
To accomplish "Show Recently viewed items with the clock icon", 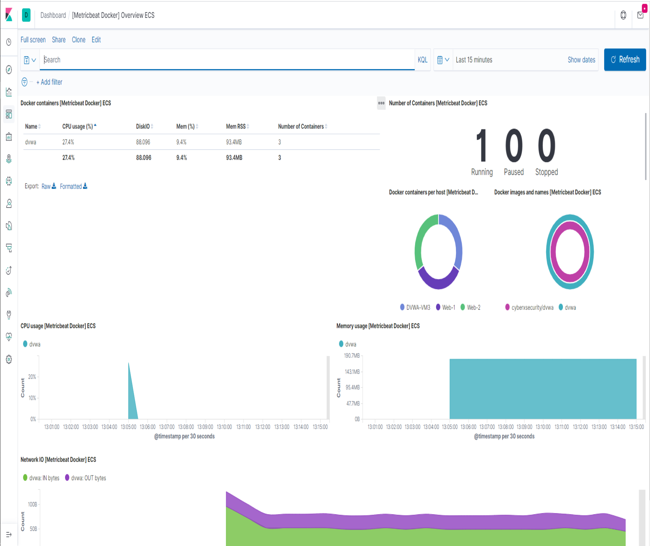I will click(9, 42).
